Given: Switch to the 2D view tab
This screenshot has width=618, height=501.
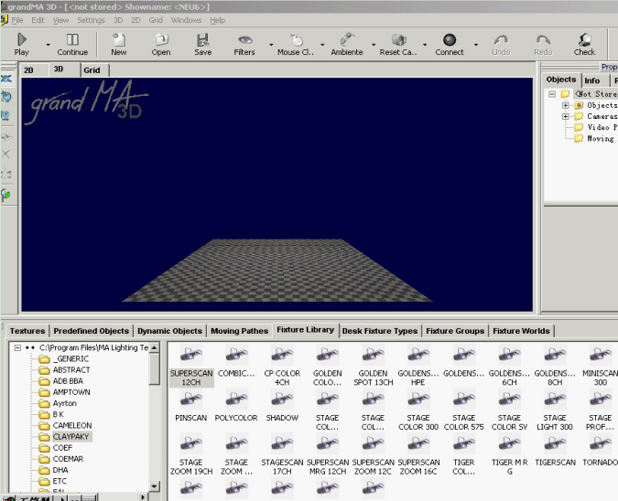Looking at the screenshot, I should 28,70.
